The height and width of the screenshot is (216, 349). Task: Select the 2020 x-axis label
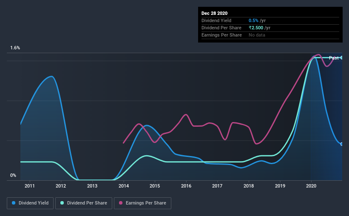[x=311, y=186]
